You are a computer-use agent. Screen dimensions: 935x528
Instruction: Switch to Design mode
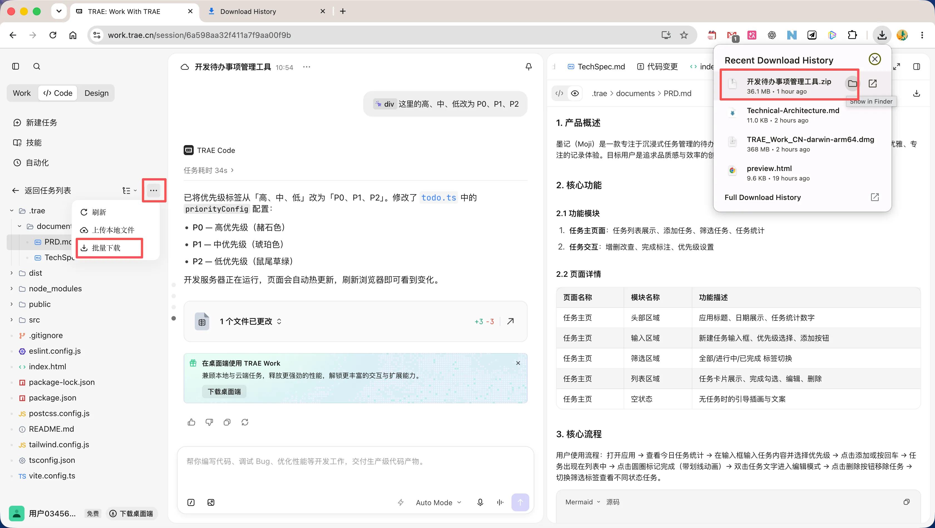[96, 93]
